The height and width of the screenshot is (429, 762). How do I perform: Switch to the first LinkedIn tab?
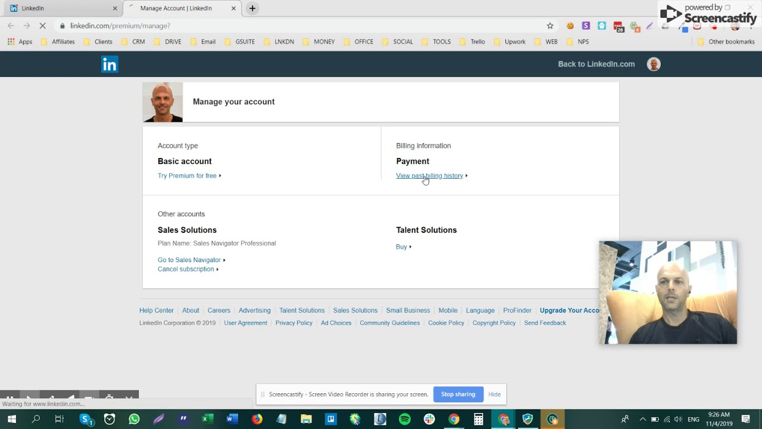pyautogui.click(x=63, y=8)
